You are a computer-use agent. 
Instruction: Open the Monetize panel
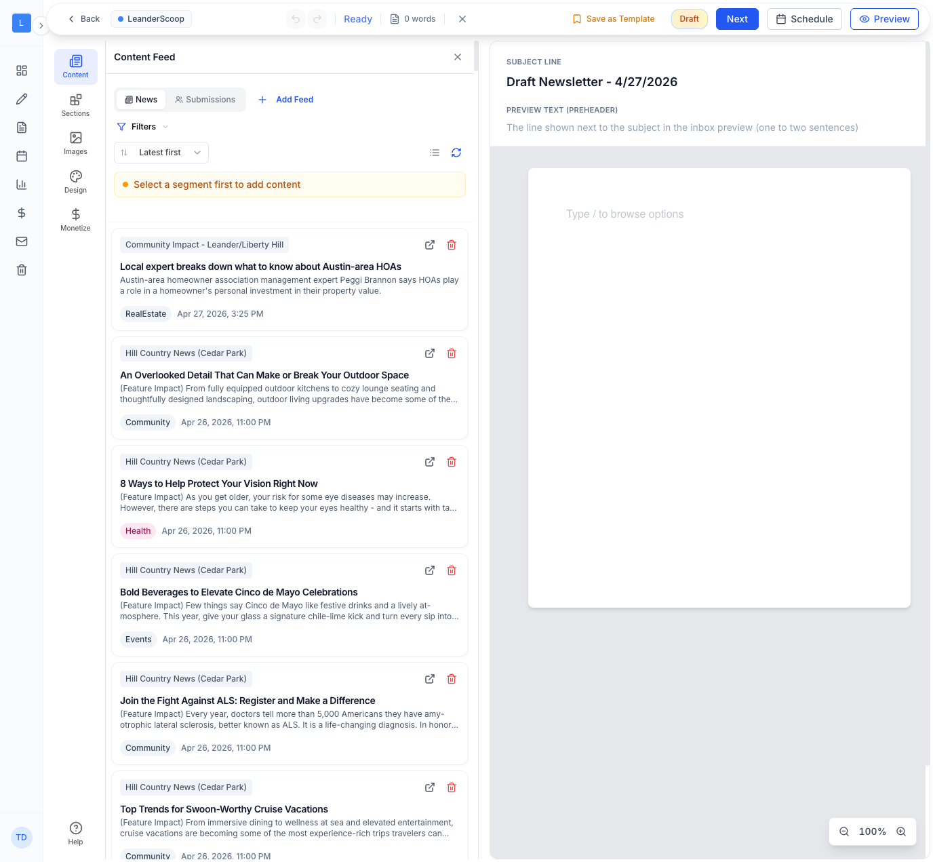pos(76,220)
